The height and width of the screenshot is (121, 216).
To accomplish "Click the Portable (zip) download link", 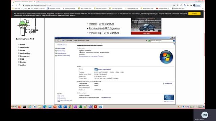I will (x=96, y=28).
